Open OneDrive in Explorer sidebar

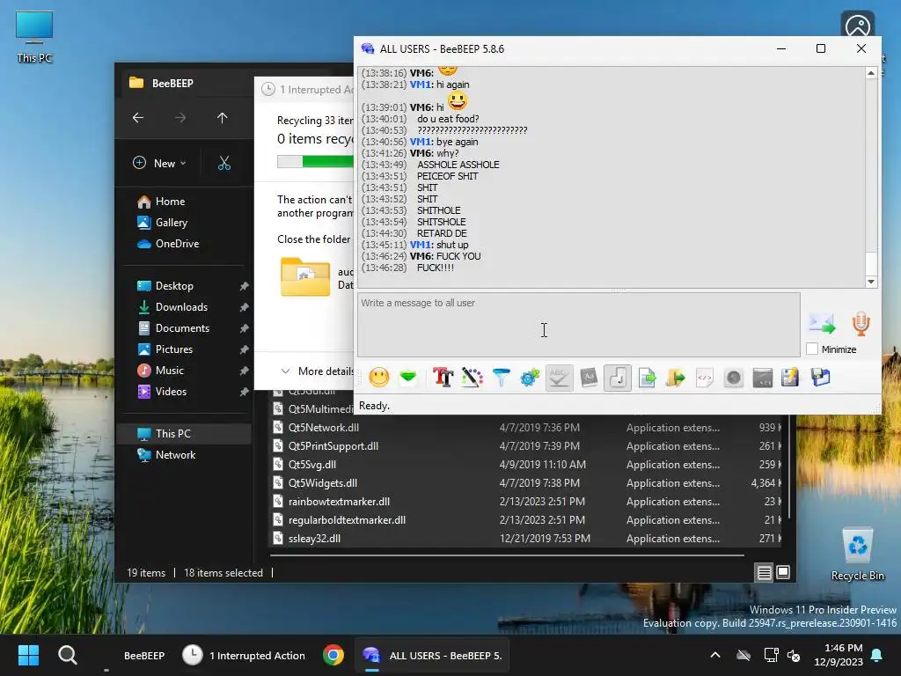(x=168, y=244)
